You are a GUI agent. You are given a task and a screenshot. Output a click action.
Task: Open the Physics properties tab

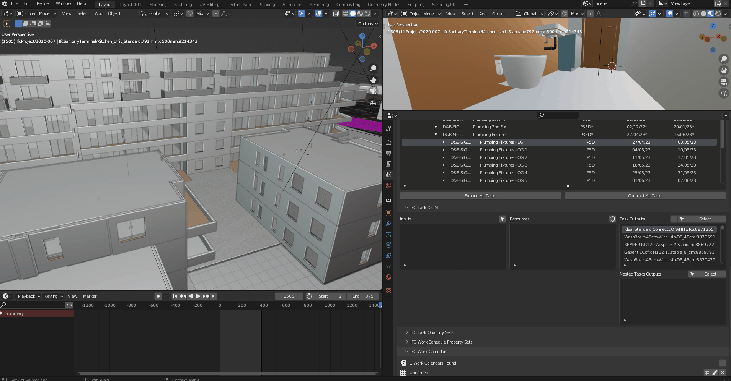[388, 245]
